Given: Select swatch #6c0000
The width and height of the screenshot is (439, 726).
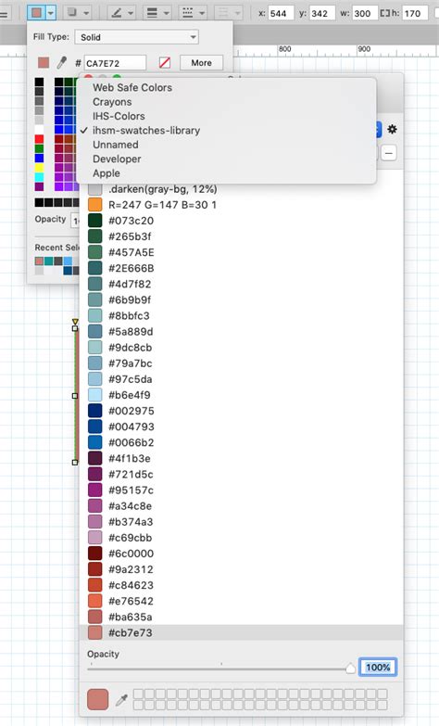Looking at the screenshot, I should [241, 554].
